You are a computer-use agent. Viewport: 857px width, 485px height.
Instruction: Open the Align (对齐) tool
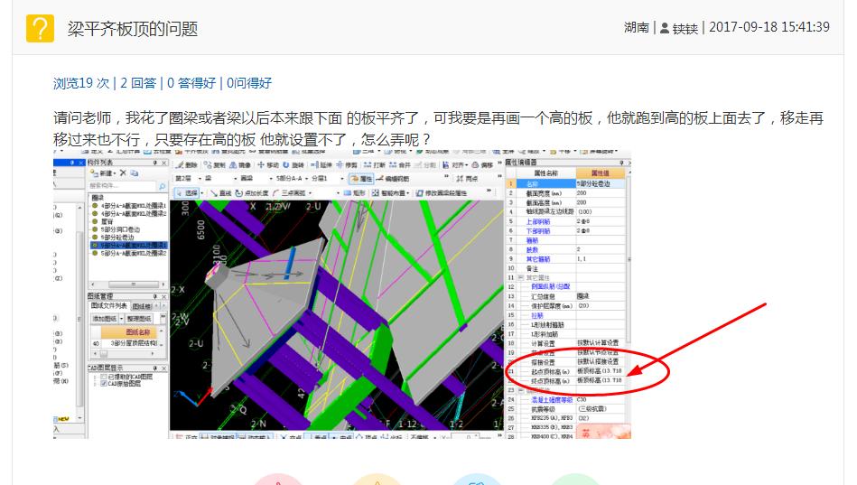(x=453, y=164)
